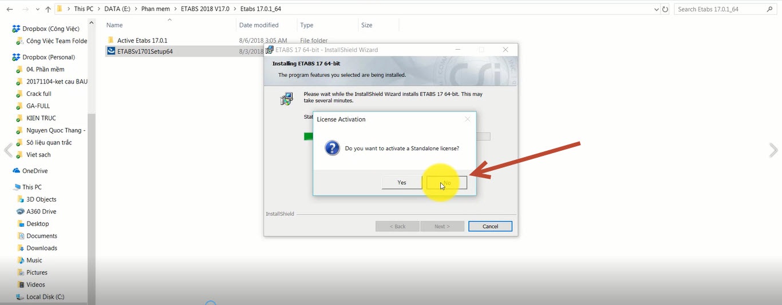Click Phan mem in address breadcrumb
782x305 pixels.
point(155,9)
